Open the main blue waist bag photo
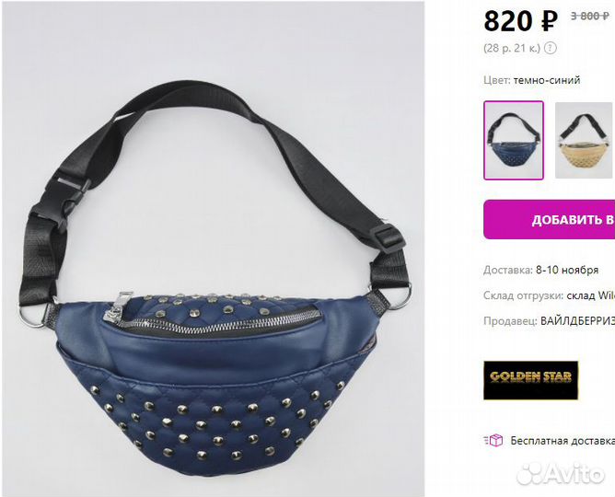Image resolution: width=615 pixels, height=497 pixels. click(x=213, y=249)
